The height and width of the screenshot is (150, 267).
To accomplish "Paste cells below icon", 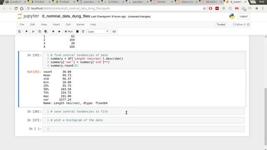I will tap(46, 32).
